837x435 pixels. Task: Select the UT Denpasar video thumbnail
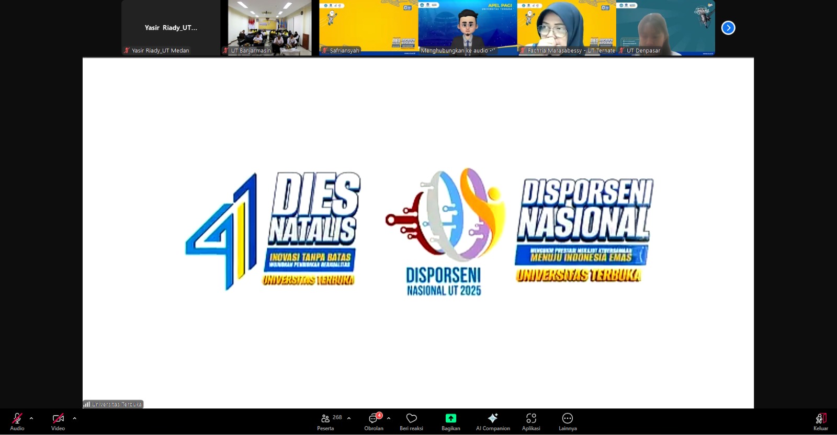tap(665, 28)
